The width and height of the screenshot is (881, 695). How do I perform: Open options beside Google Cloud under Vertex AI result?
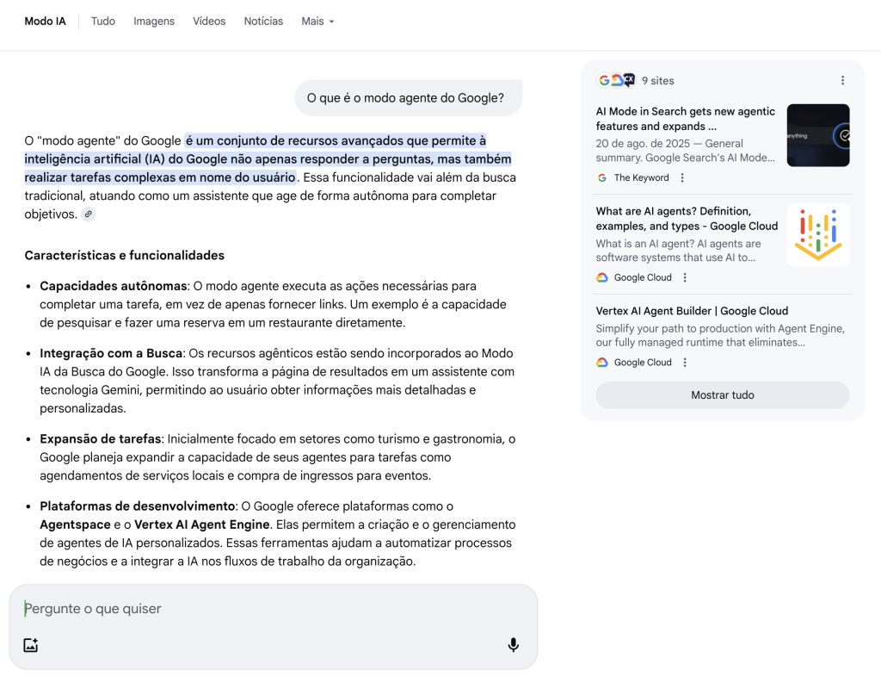click(685, 363)
